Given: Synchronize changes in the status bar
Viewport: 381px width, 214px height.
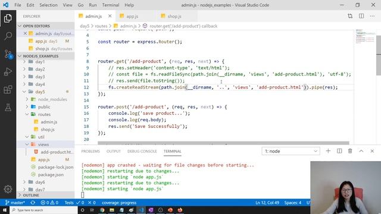Looking at the screenshot, I should click(33, 203).
